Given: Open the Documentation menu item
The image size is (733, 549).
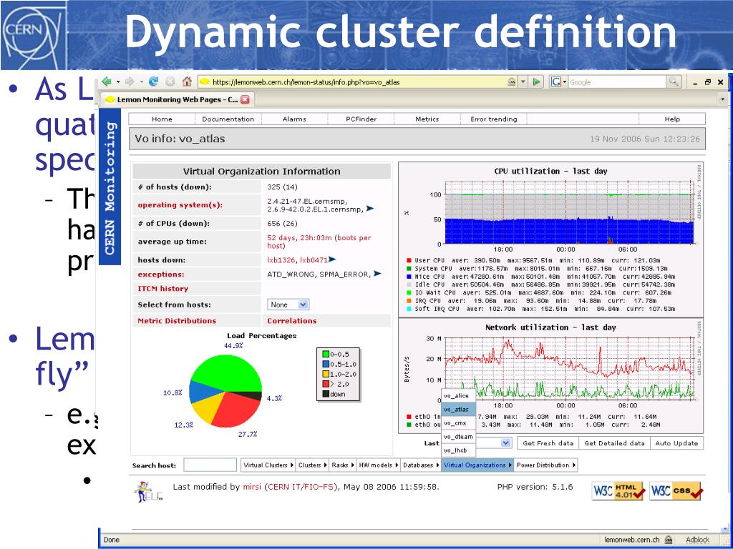Looking at the screenshot, I should (228, 119).
